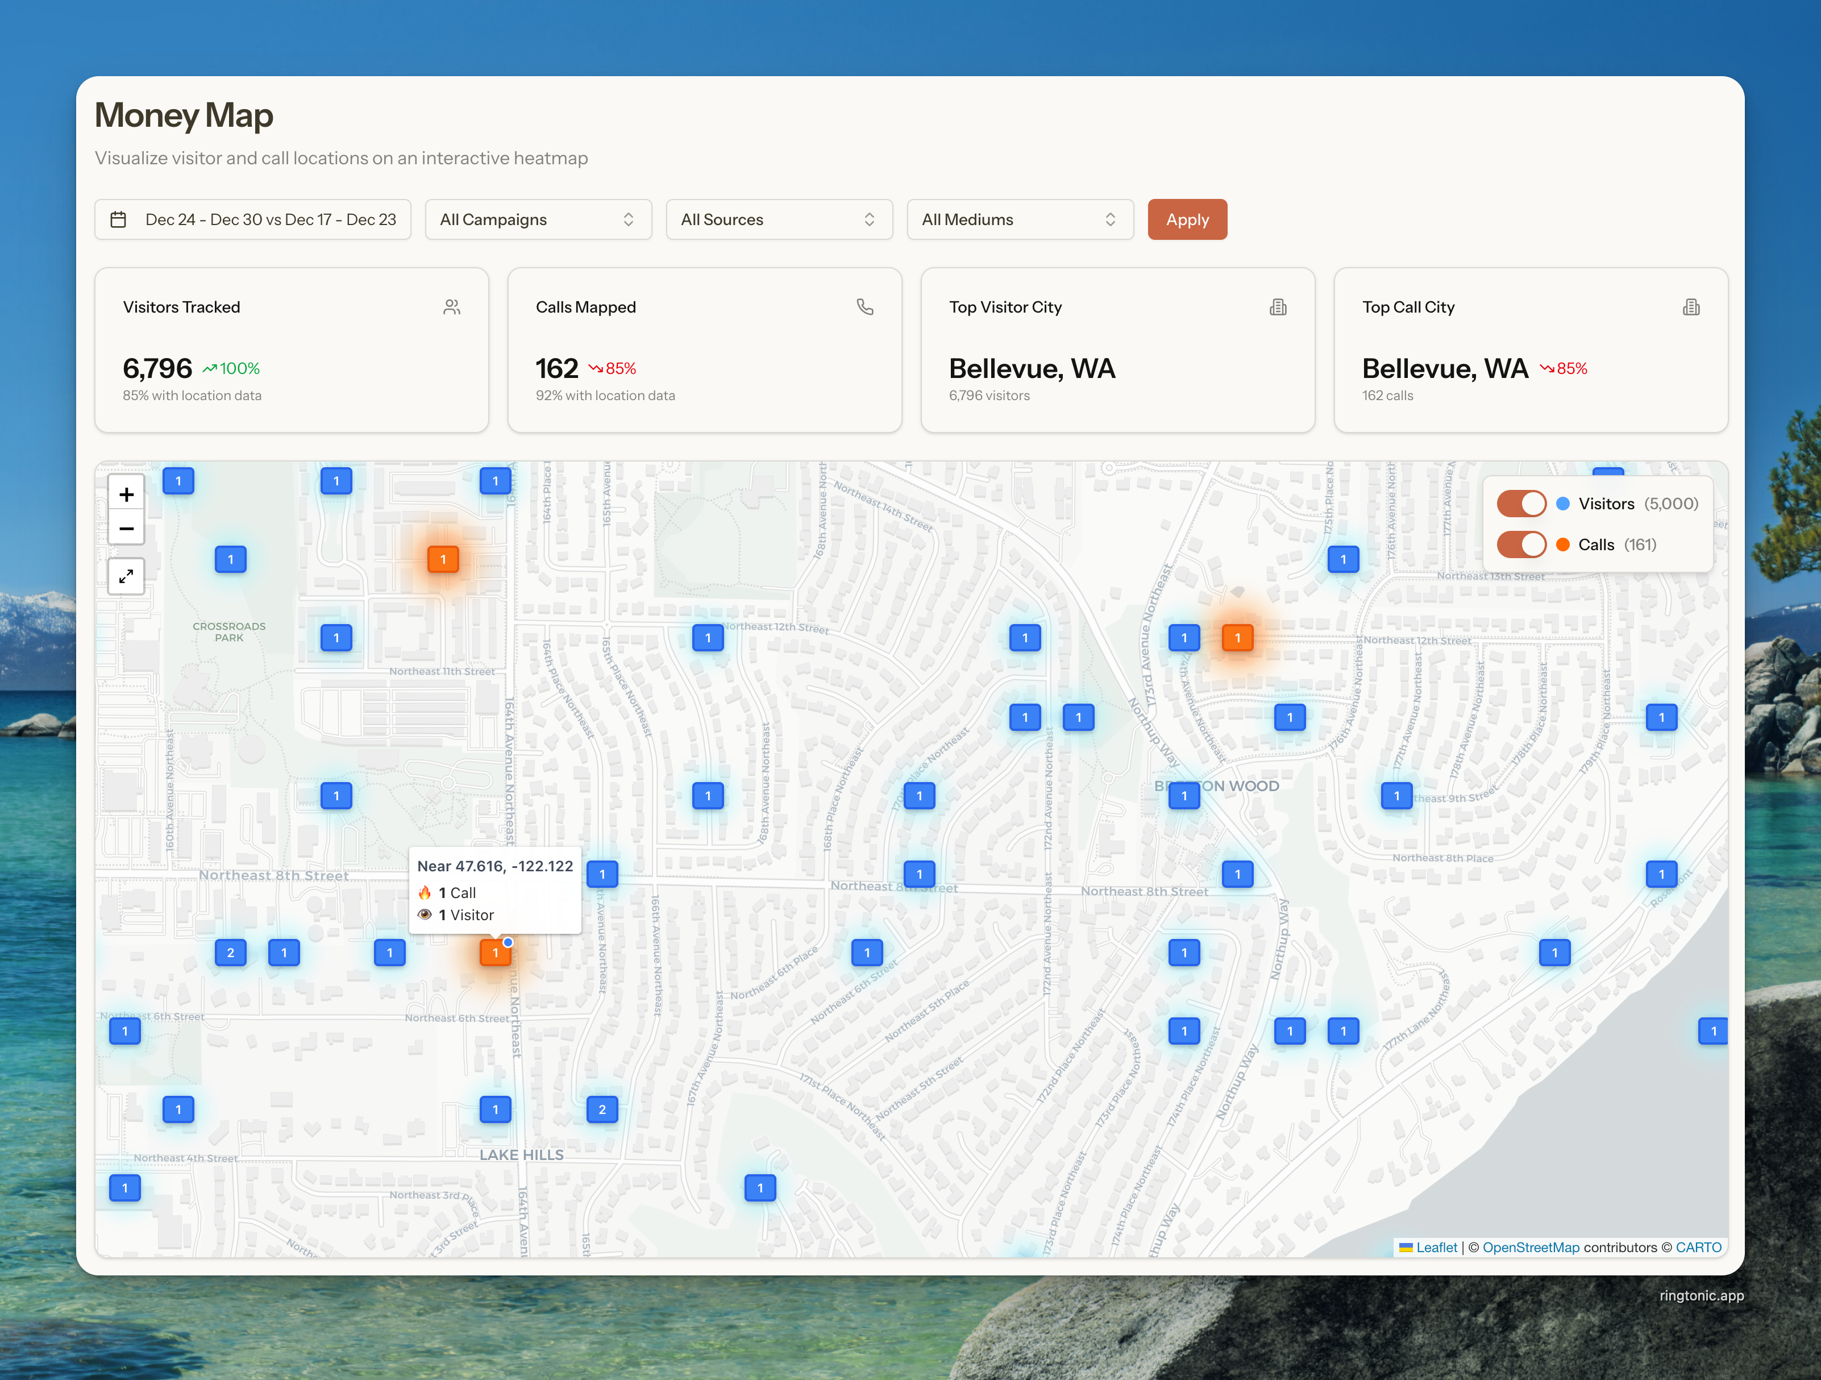Click the Visitors Tracked people icon

451,307
